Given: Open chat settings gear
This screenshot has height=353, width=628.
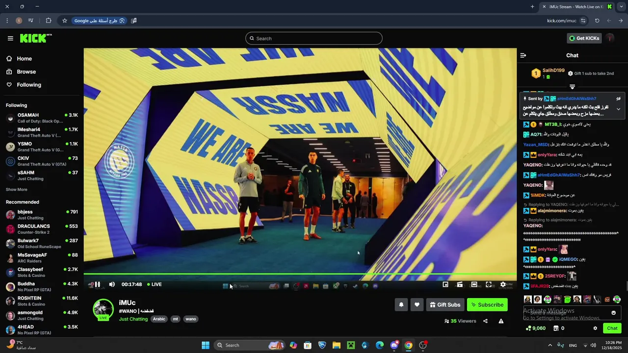Looking at the screenshot, I should point(595,328).
